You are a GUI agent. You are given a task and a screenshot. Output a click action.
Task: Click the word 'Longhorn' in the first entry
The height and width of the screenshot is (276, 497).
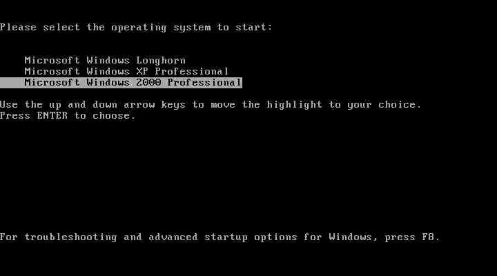[x=161, y=61]
